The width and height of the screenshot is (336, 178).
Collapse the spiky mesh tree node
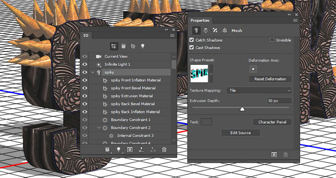click(x=93, y=72)
